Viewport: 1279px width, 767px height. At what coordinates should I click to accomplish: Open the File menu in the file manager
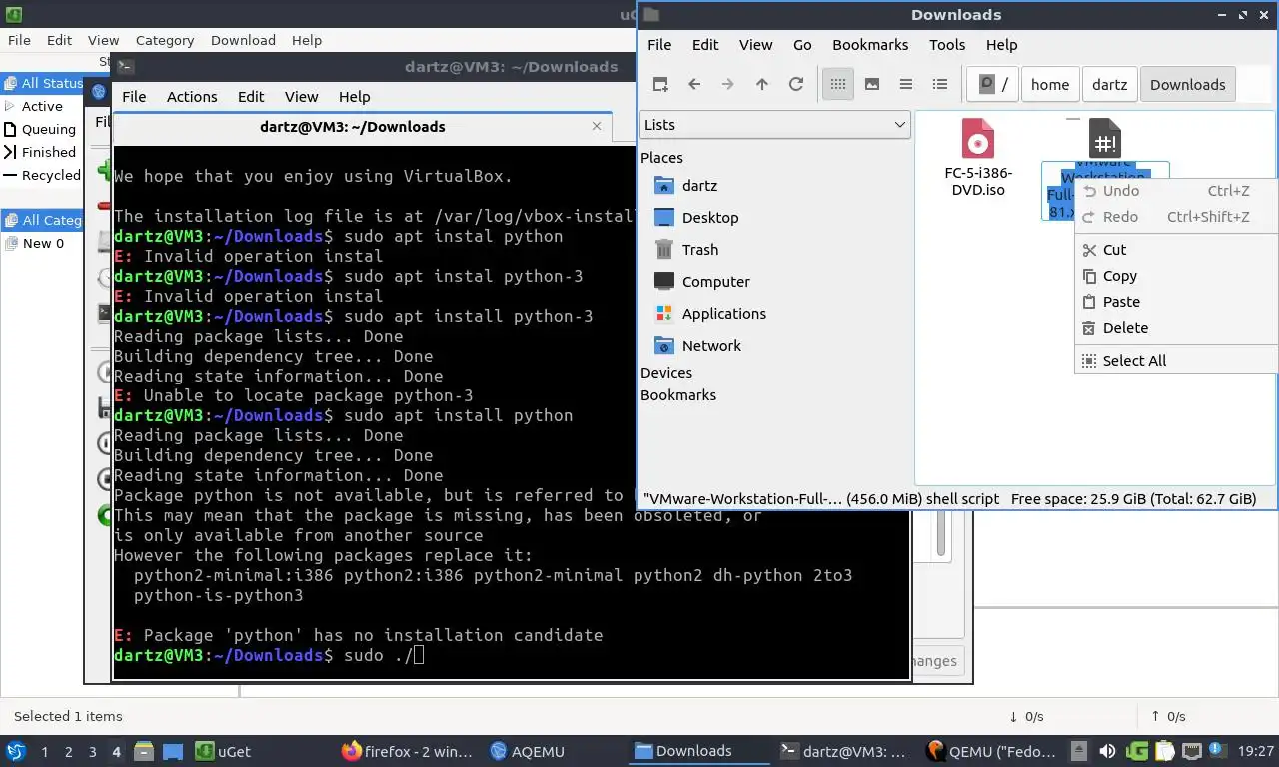(x=659, y=45)
